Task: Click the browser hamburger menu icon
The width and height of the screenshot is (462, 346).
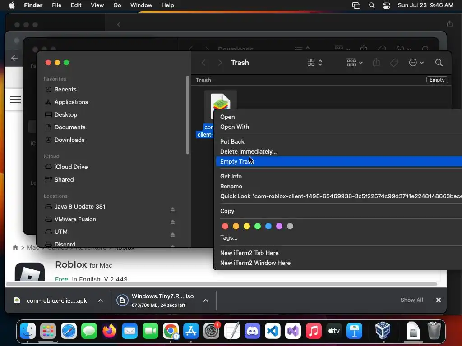Action: click(x=15, y=100)
